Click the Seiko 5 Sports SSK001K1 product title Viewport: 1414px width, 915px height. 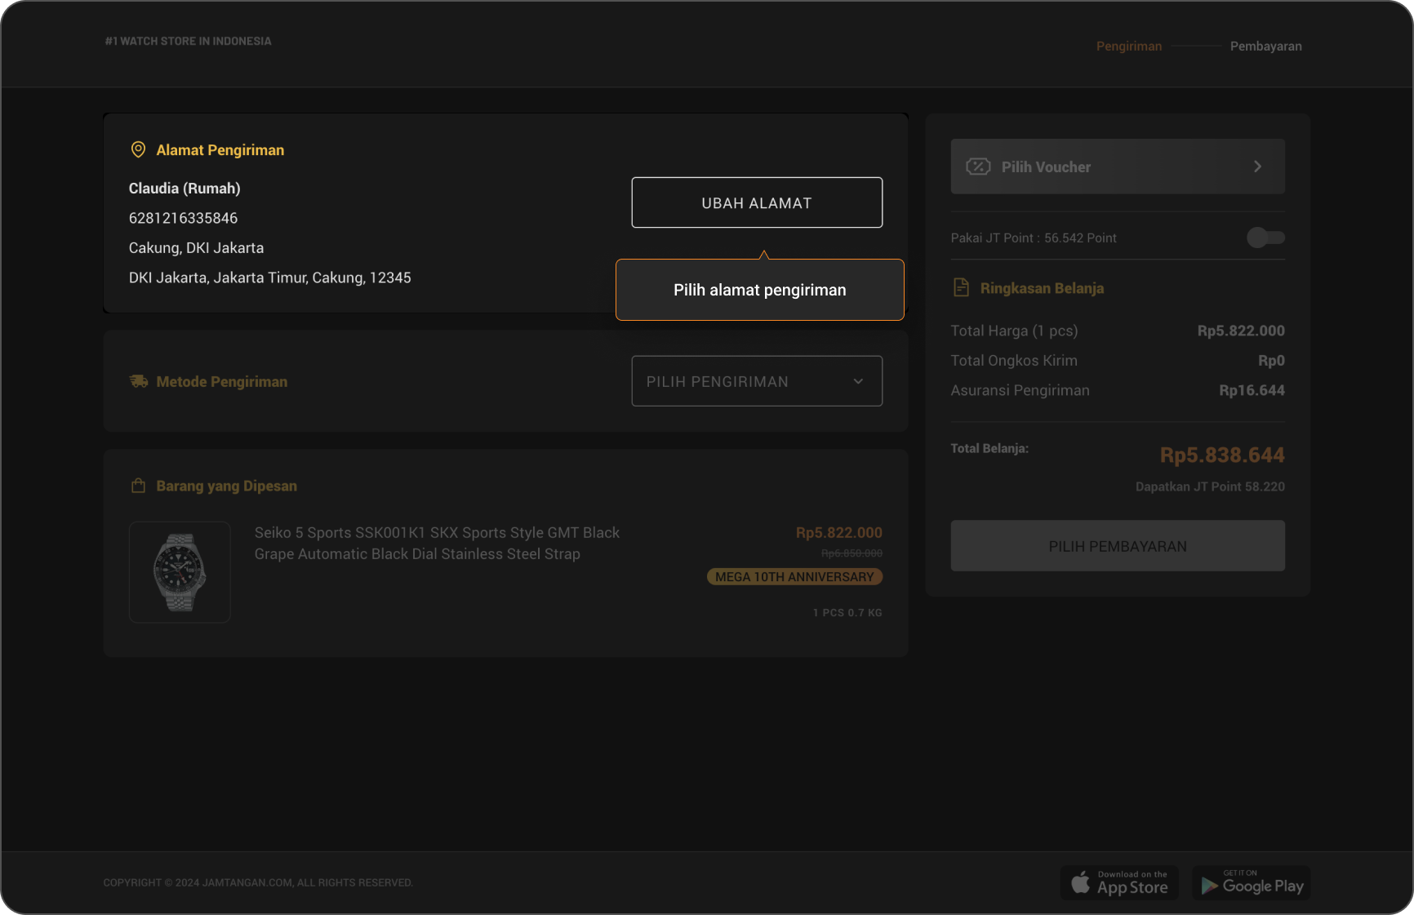(437, 543)
